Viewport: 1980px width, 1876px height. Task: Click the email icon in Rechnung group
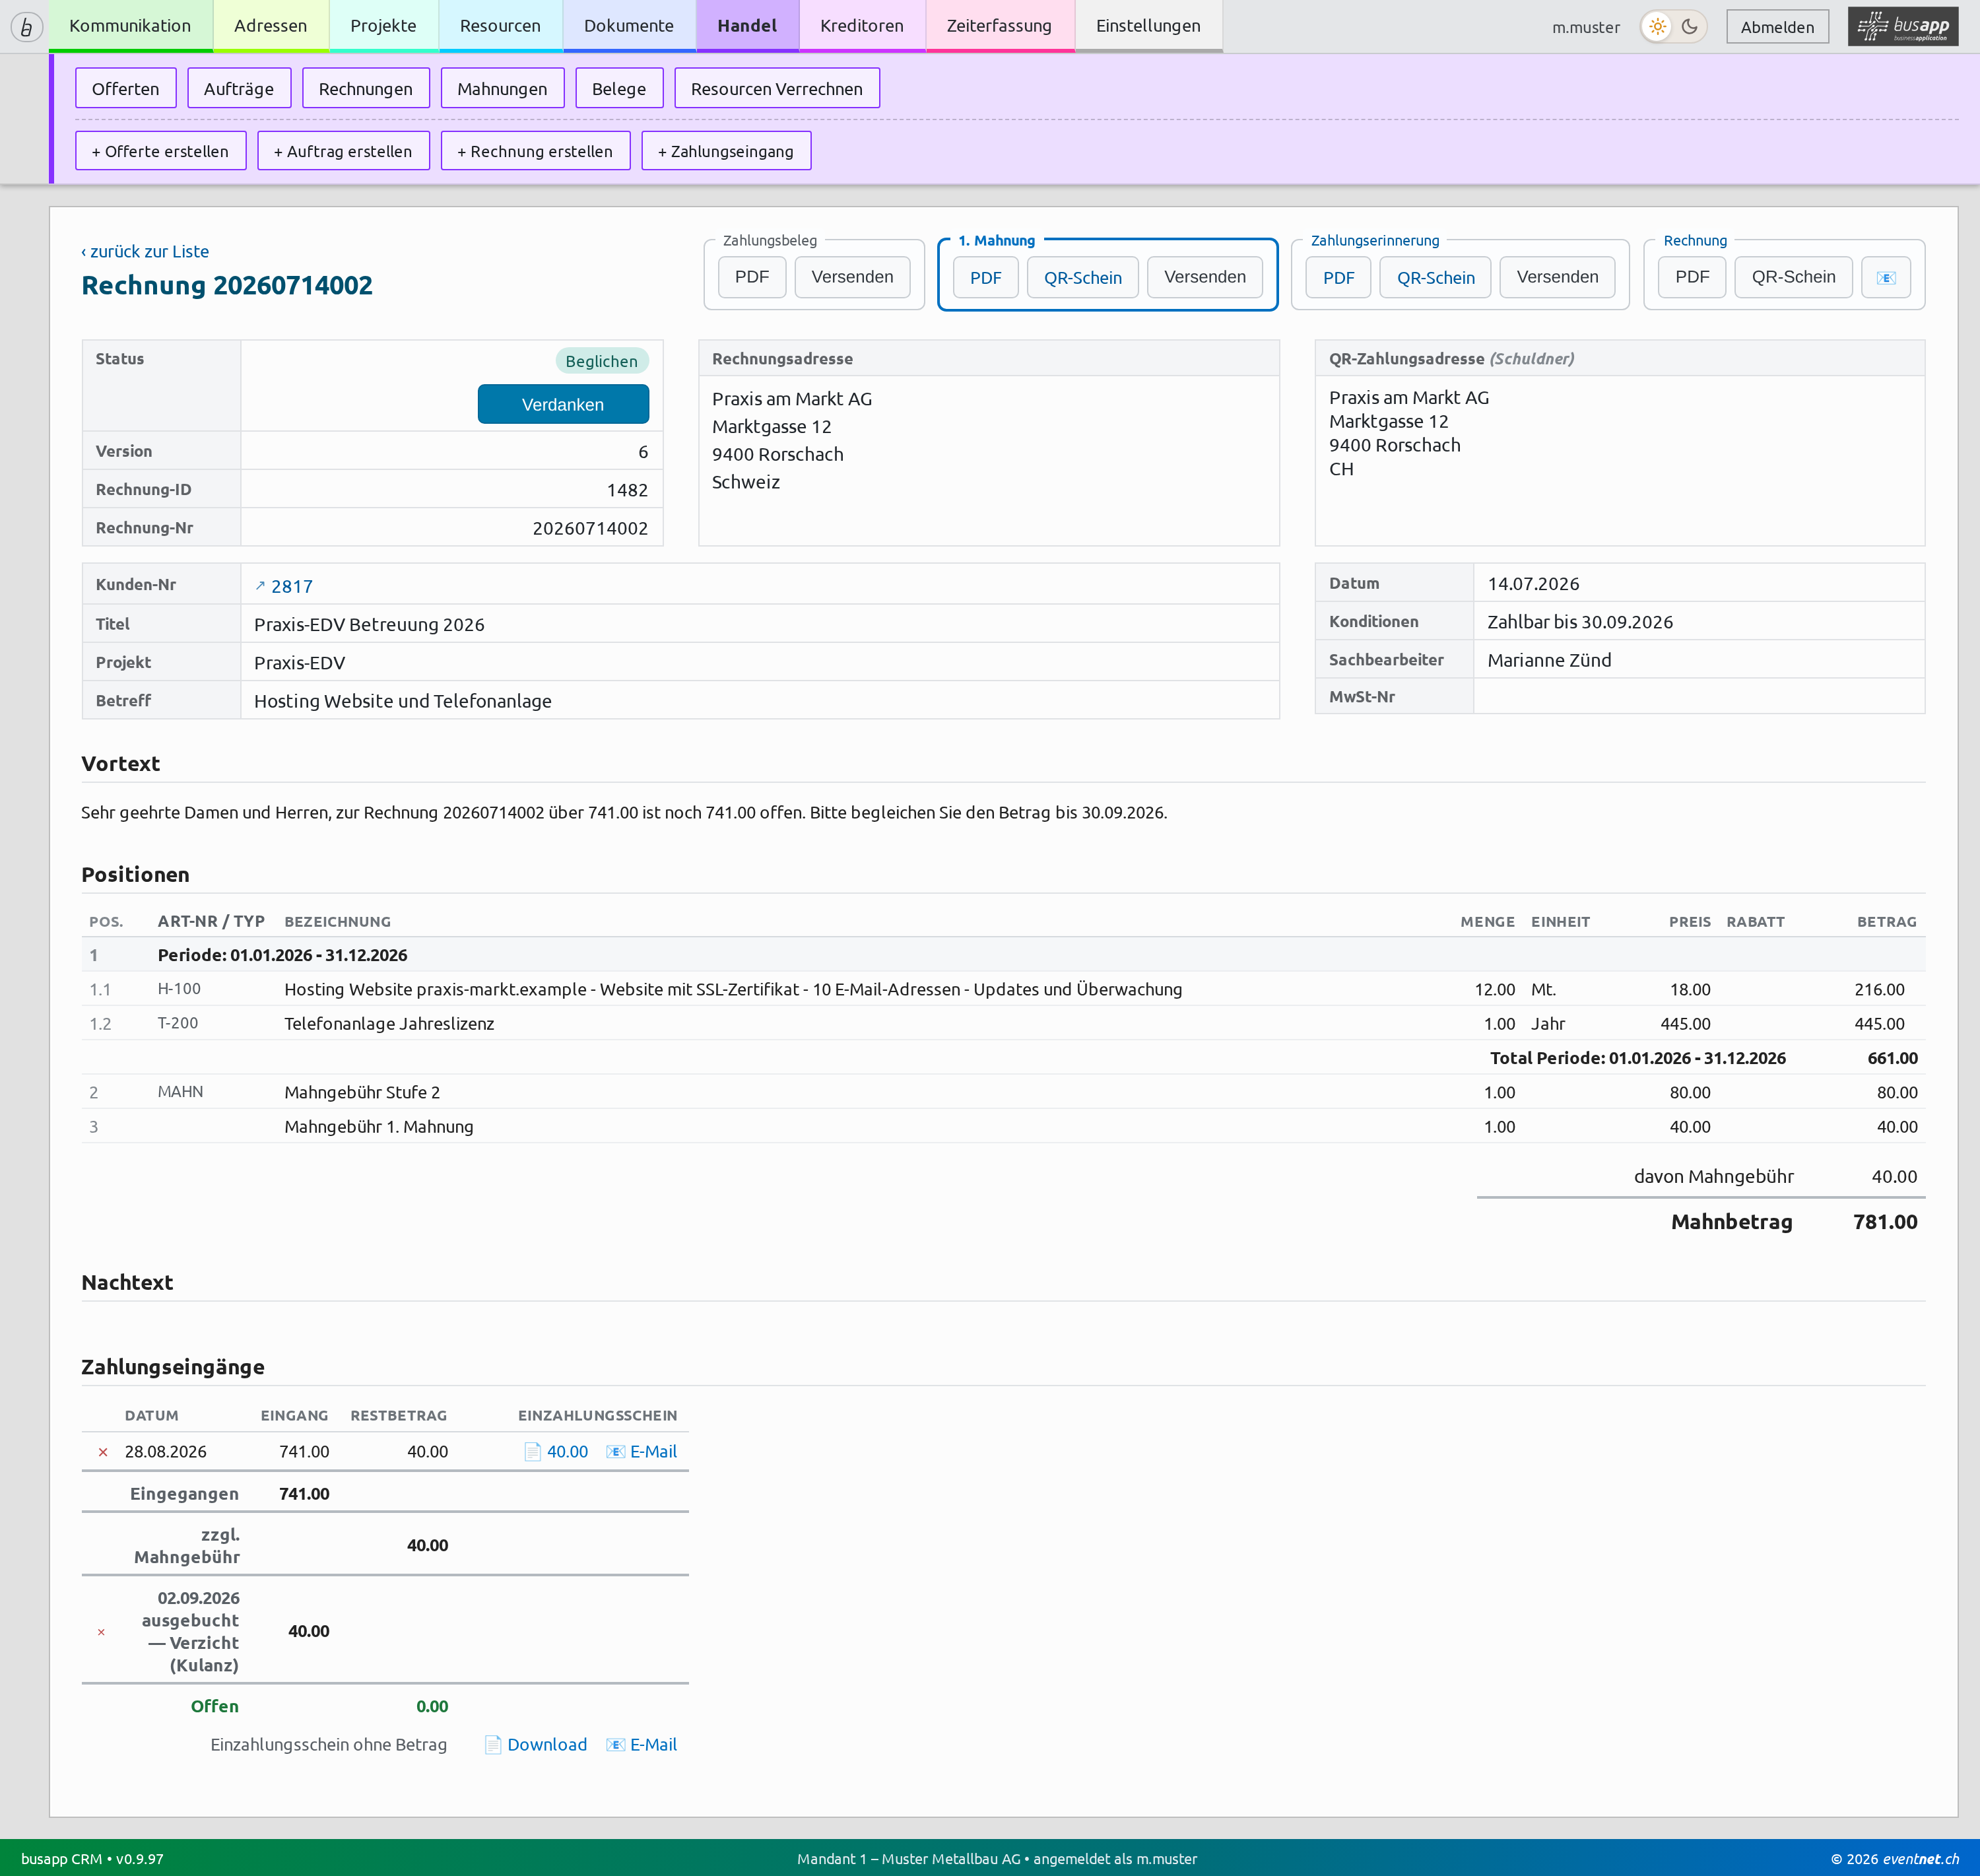point(1886,278)
